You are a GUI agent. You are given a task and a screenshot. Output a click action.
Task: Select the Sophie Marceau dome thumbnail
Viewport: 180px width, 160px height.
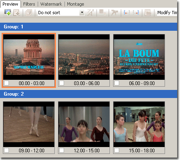click(29, 57)
